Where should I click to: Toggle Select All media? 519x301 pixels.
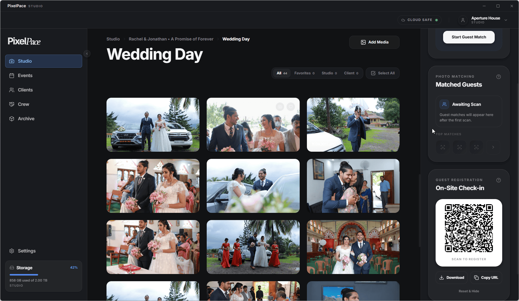click(x=382, y=73)
